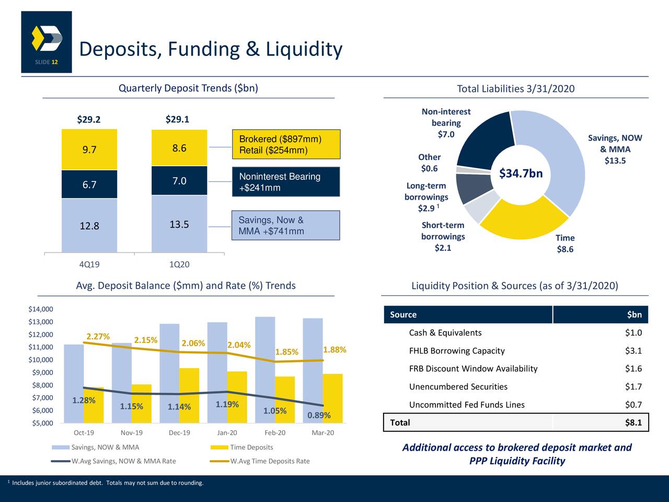Click the 2.06% rate label

[x=193, y=343]
